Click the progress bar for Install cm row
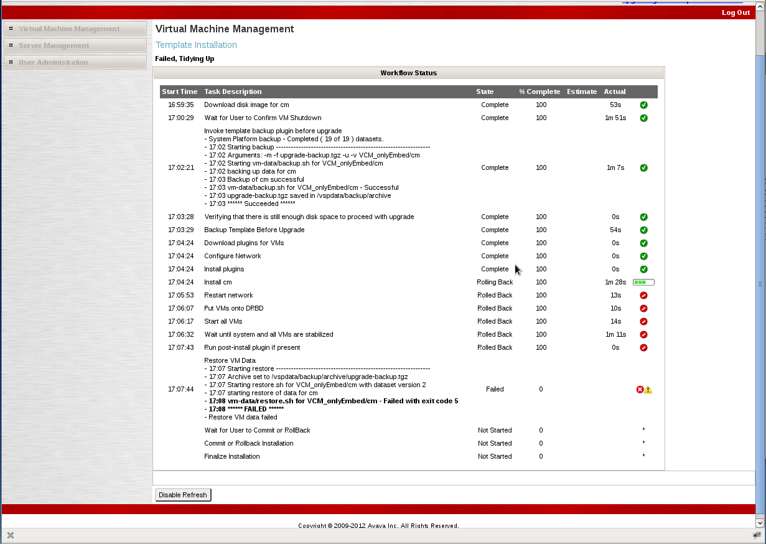Screen dimensions: 766x544 [x=643, y=283]
